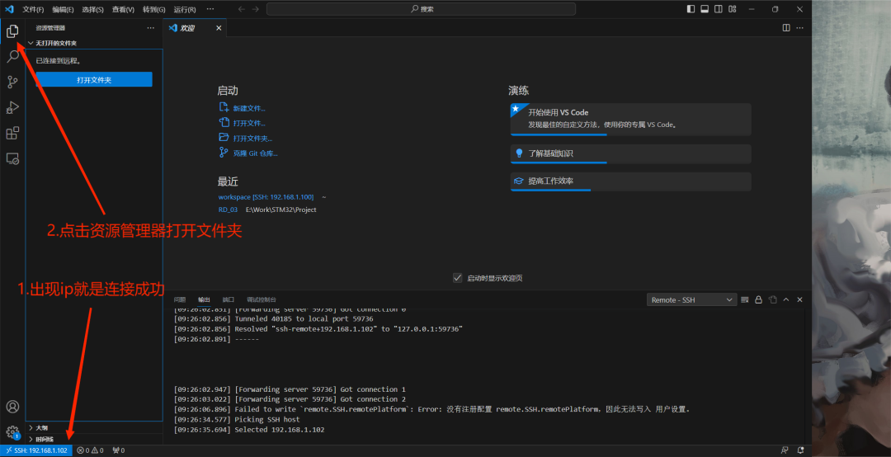Split the editor to the right
Screen dimensions: 891x457
[x=786, y=28]
